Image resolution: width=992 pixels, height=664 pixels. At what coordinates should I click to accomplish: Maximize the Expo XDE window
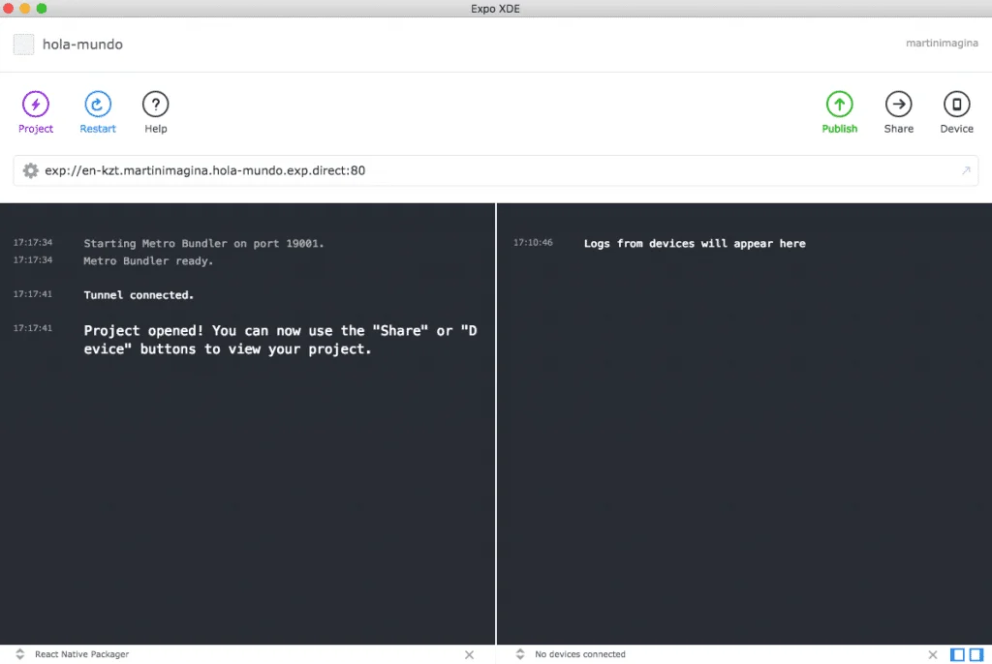42,8
